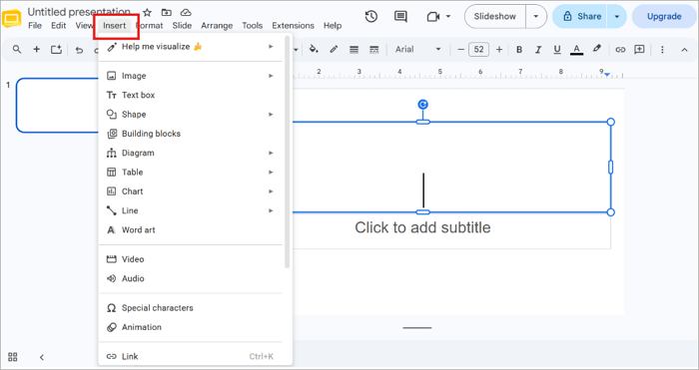This screenshot has width=699, height=370.
Task: Open the grid view icon
Action: (13, 357)
